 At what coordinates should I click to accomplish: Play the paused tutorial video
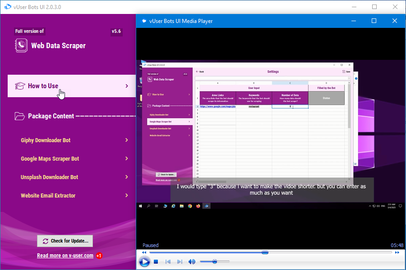point(144,262)
